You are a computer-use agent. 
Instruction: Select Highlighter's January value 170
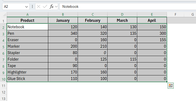click(63, 72)
